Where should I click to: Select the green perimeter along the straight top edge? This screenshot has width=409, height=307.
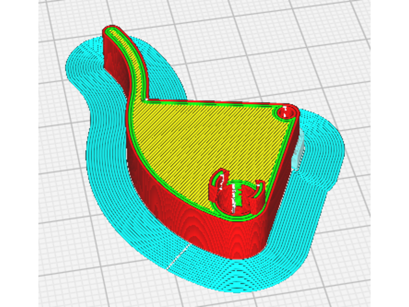[x=215, y=104]
